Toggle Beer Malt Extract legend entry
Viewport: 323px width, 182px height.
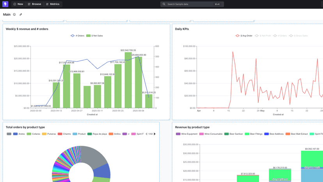click(x=296, y=134)
